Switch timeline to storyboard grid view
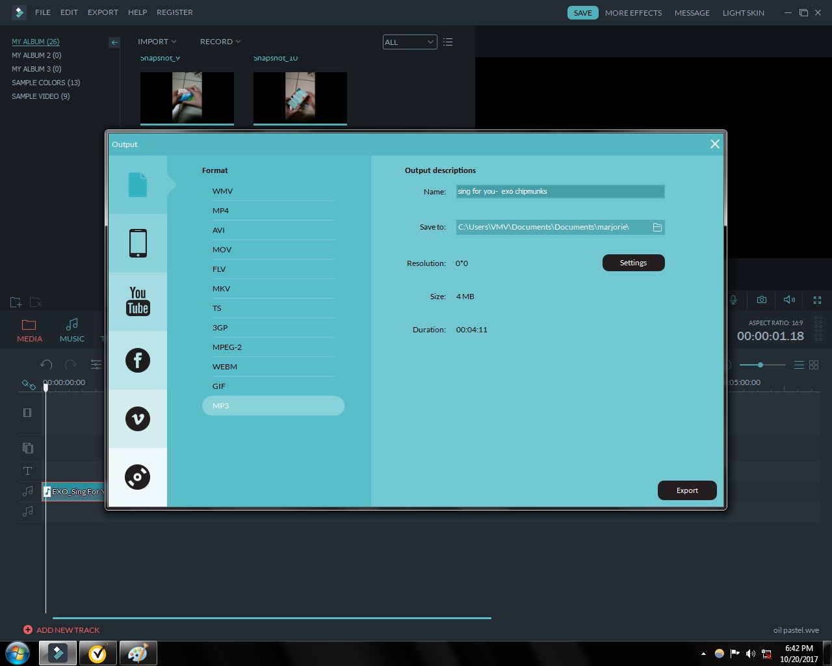Screen dimensions: 832x666 point(814,365)
